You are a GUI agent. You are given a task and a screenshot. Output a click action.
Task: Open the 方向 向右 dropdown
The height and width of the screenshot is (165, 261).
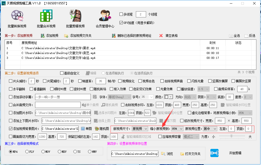tap(190, 97)
